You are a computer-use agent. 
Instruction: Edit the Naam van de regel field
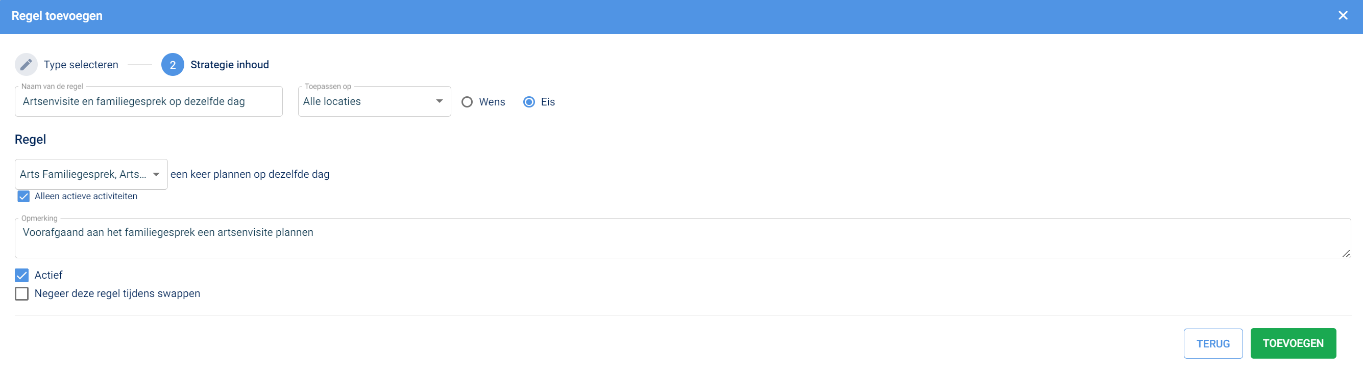[149, 101]
